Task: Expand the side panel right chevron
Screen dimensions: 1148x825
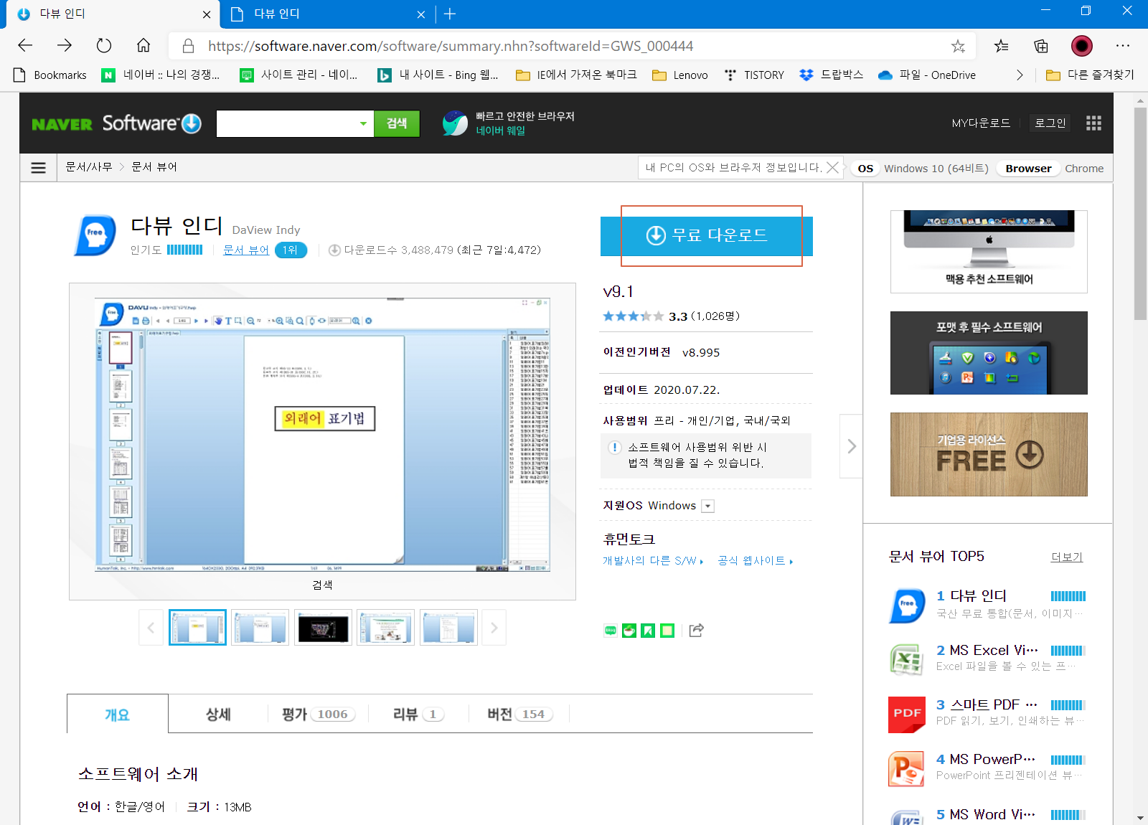Action: (852, 446)
